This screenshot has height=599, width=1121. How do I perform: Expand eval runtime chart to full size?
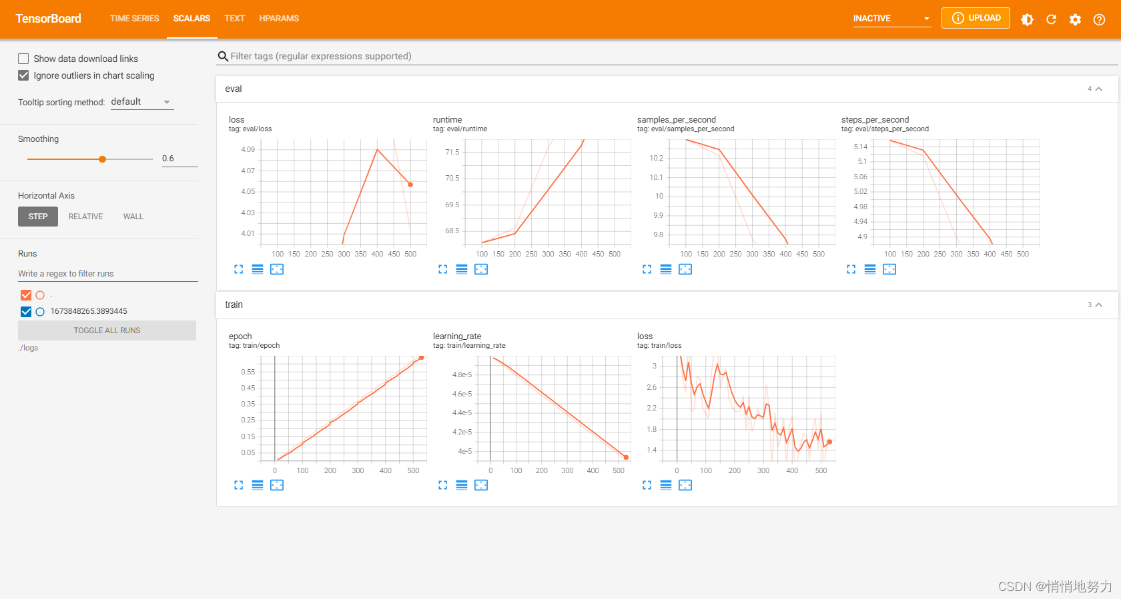pos(443,269)
